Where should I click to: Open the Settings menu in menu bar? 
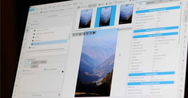pos(75,4)
